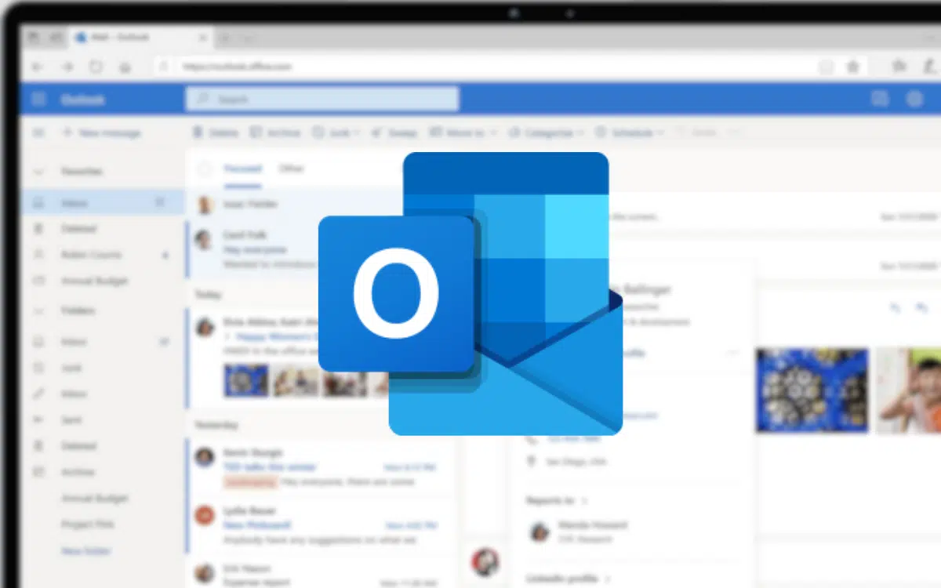Open the child photo in reading pane
This screenshot has height=588, width=941.
pyautogui.click(x=908, y=390)
